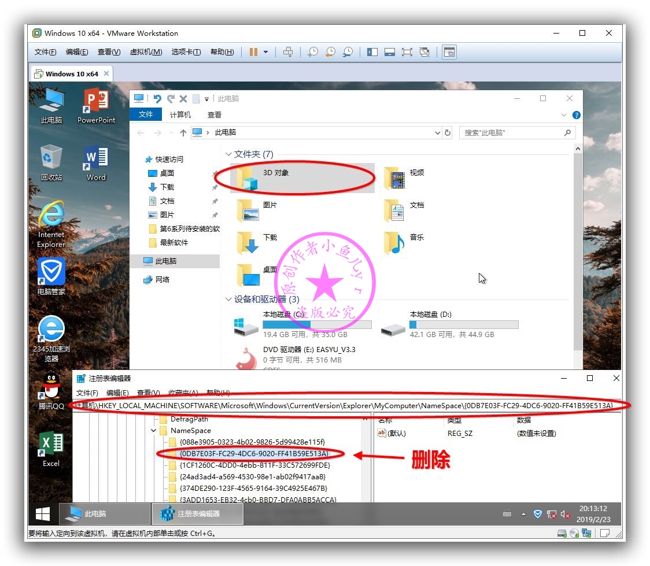Close the Windows 10 x64 VM tab

tap(106, 73)
